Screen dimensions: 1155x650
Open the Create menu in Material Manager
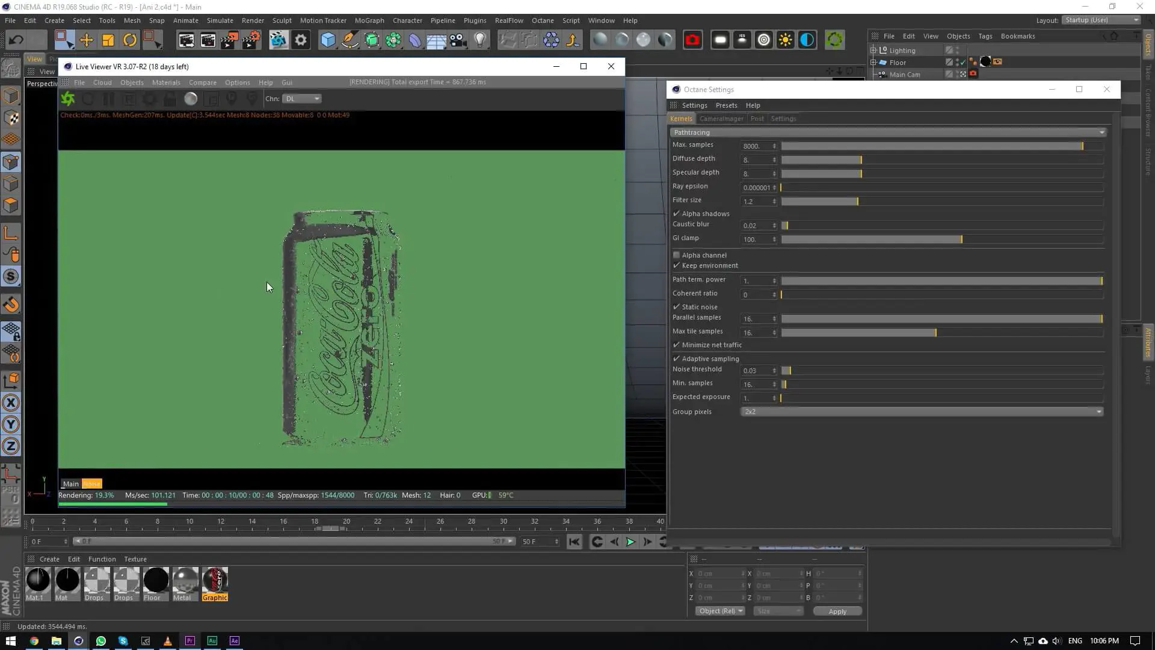[x=49, y=559]
